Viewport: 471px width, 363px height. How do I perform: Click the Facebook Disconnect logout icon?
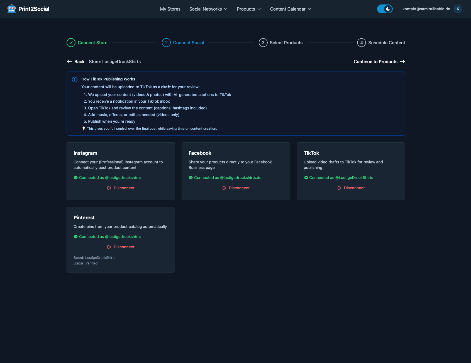[224, 188]
